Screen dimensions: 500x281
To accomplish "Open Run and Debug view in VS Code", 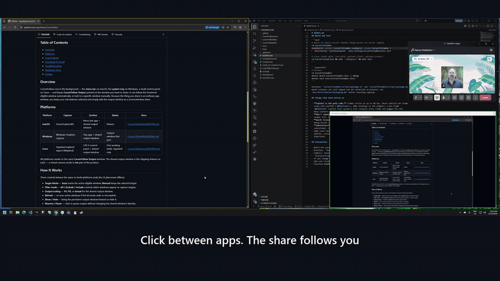I will coord(255,48).
